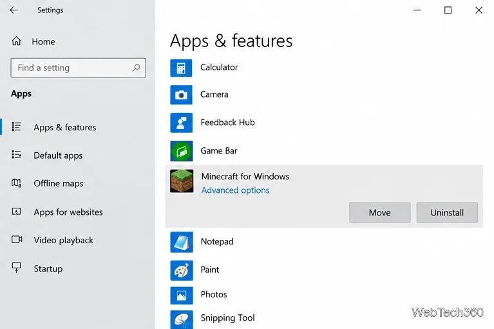This screenshot has width=494, height=329.
Task: Go to Home in the sidebar
Action: point(43,42)
